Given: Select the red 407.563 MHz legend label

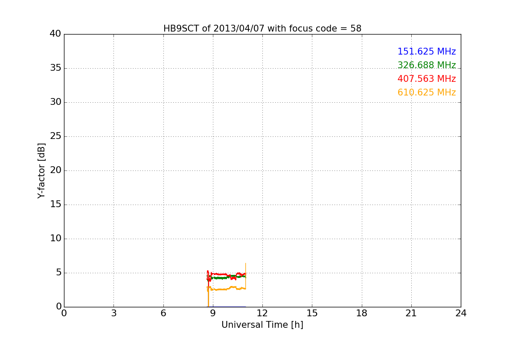Looking at the screenshot, I should click(427, 79).
